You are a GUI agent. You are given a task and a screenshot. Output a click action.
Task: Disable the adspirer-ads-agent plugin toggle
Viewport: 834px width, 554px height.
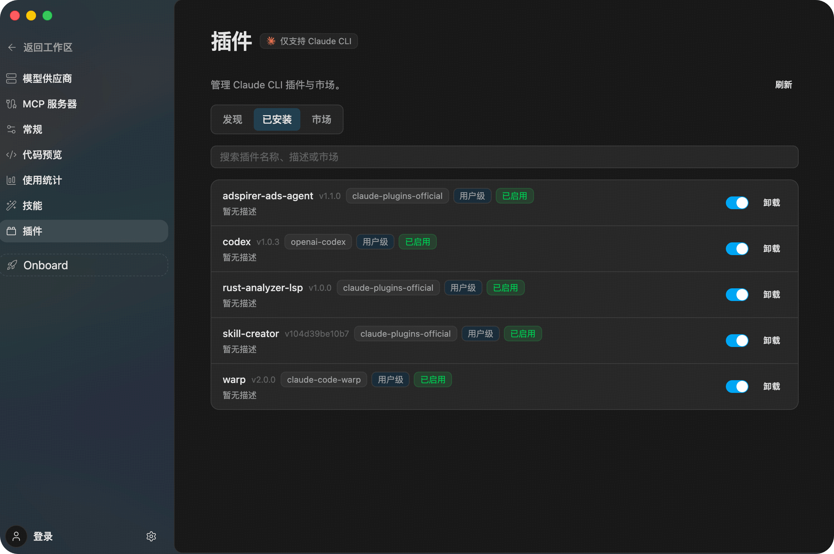[x=737, y=203]
